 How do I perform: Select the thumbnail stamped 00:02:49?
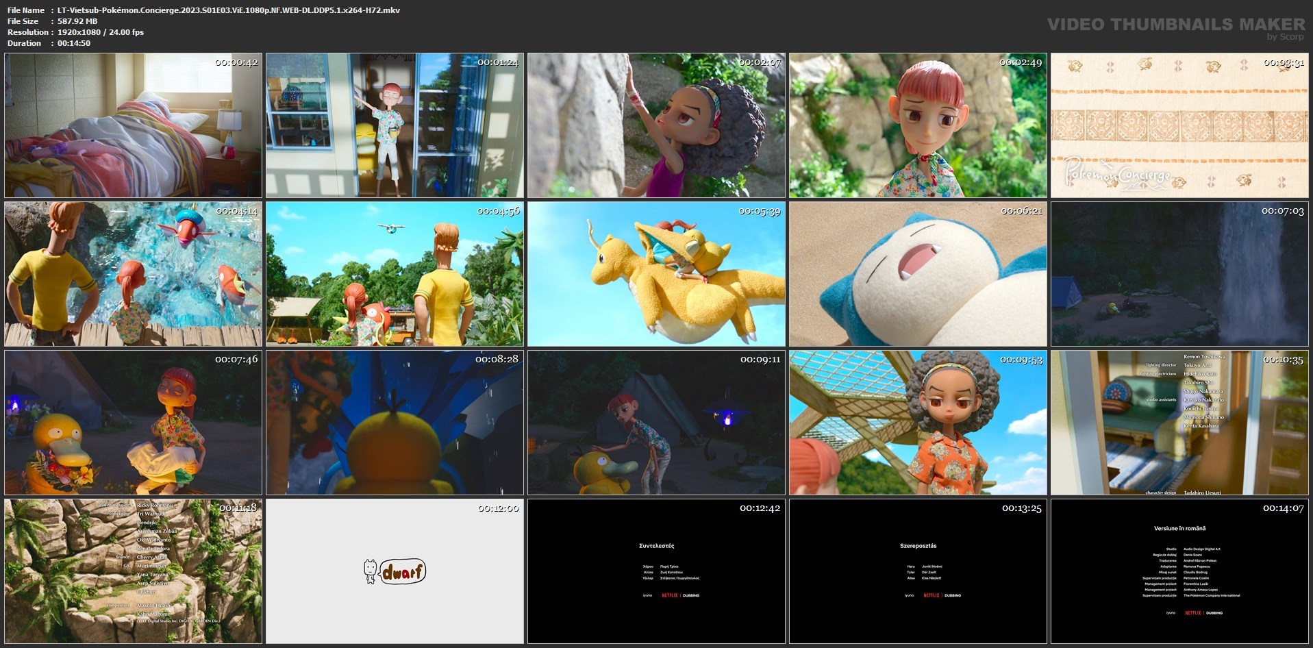(918, 125)
